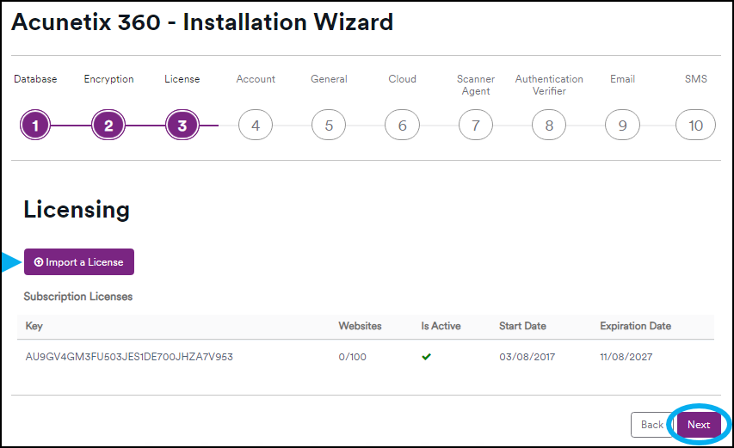Click the Import a License button
The image size is (734, 448).
[x=79, y=262]
